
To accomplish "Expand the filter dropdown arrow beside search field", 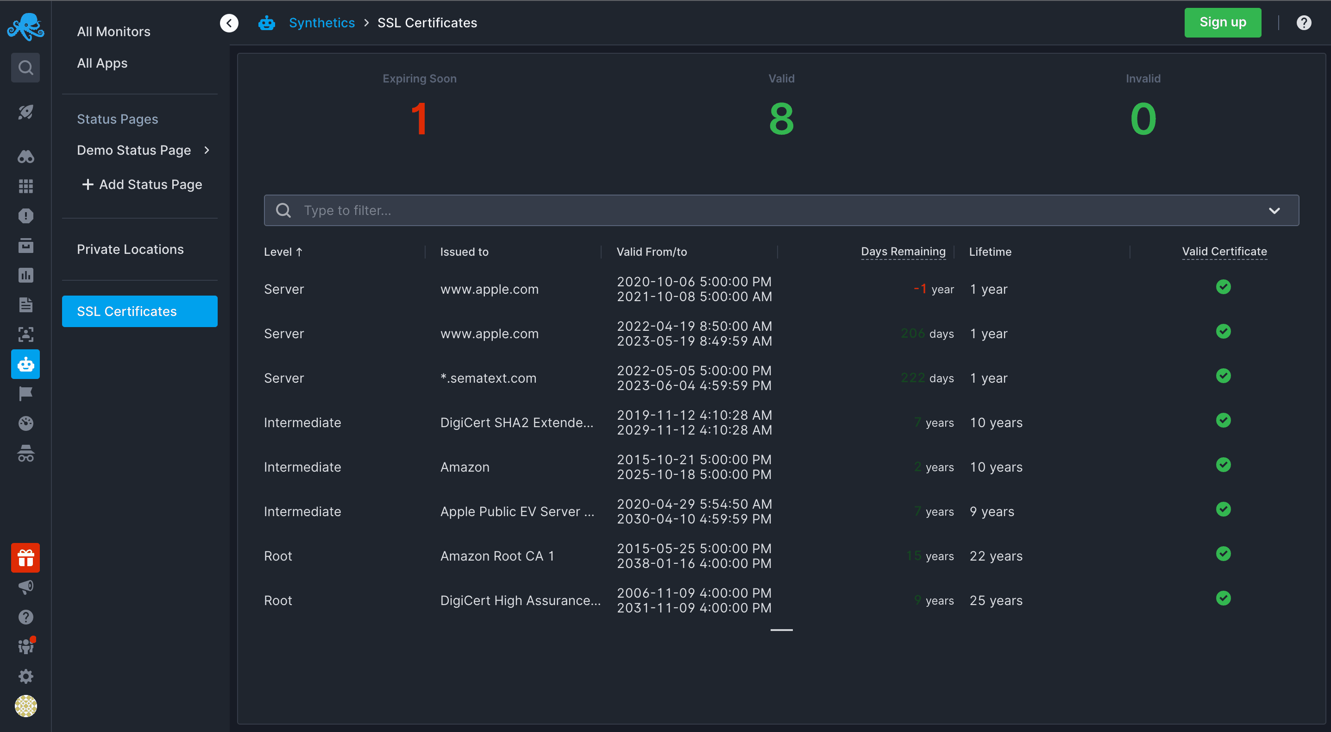I will pyautogui.click(x=1274, y=210).
